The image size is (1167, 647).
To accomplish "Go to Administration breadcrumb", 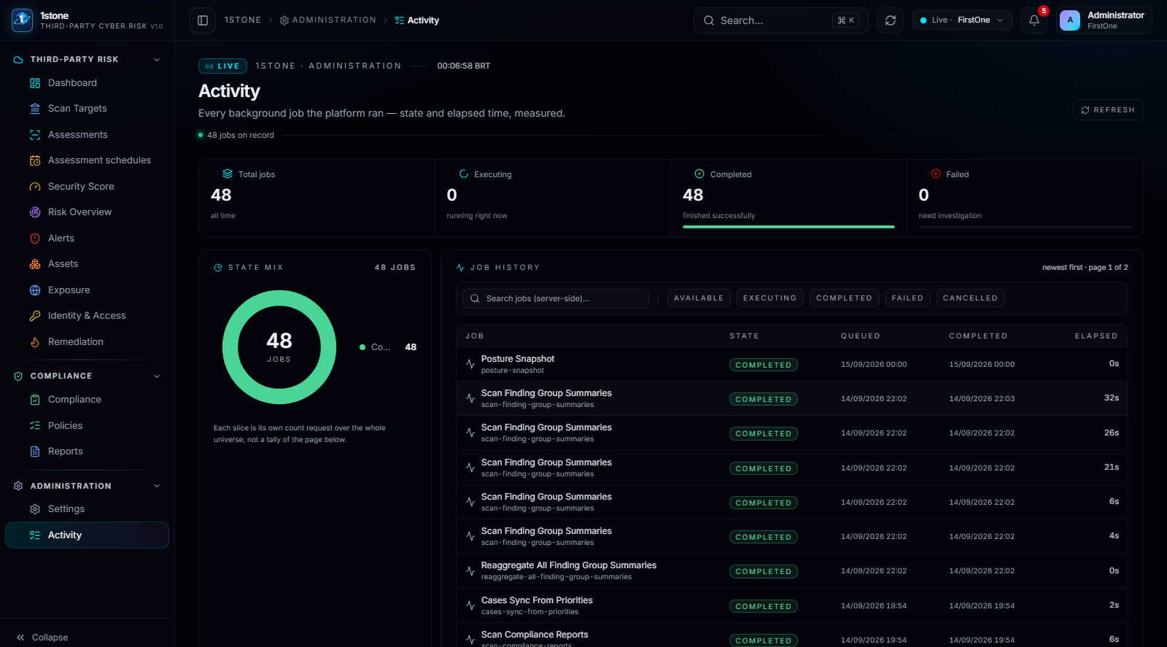I will (x=328, y=20).
